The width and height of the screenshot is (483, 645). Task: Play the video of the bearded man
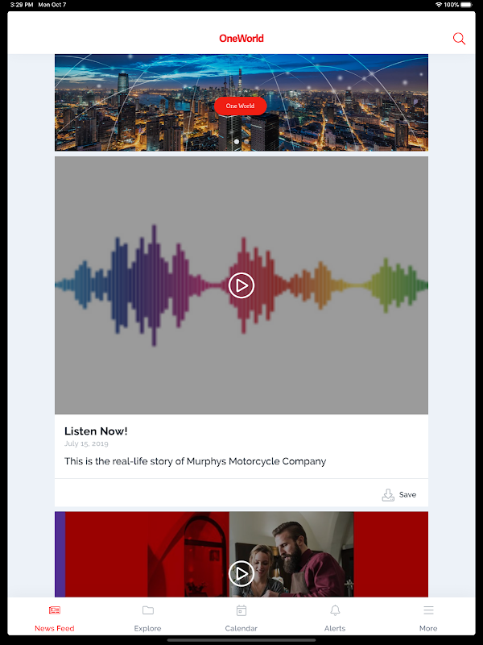[x=242, y=573]
